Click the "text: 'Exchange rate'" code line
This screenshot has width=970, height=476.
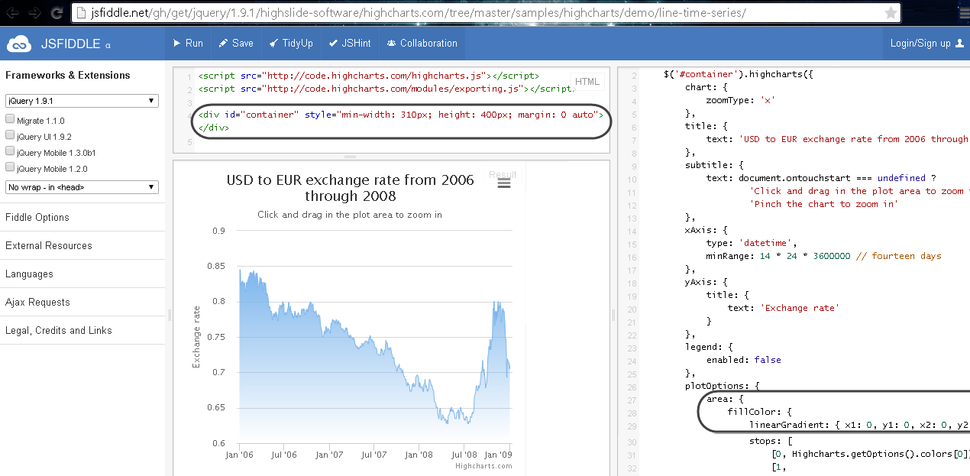[783, 308]
